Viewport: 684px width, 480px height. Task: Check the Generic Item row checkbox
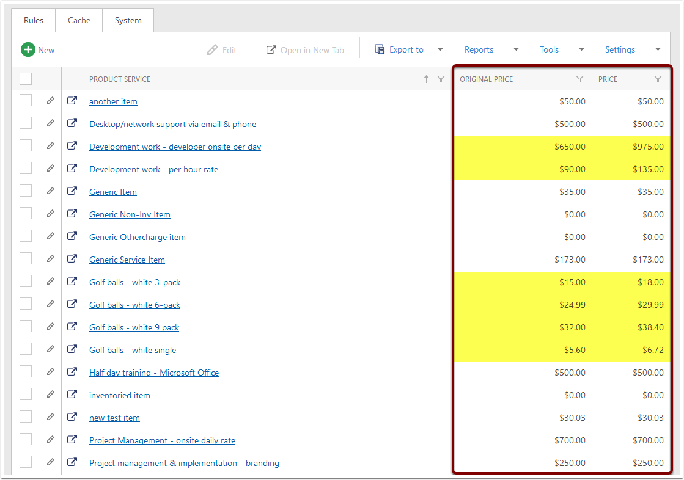(26, 191)
